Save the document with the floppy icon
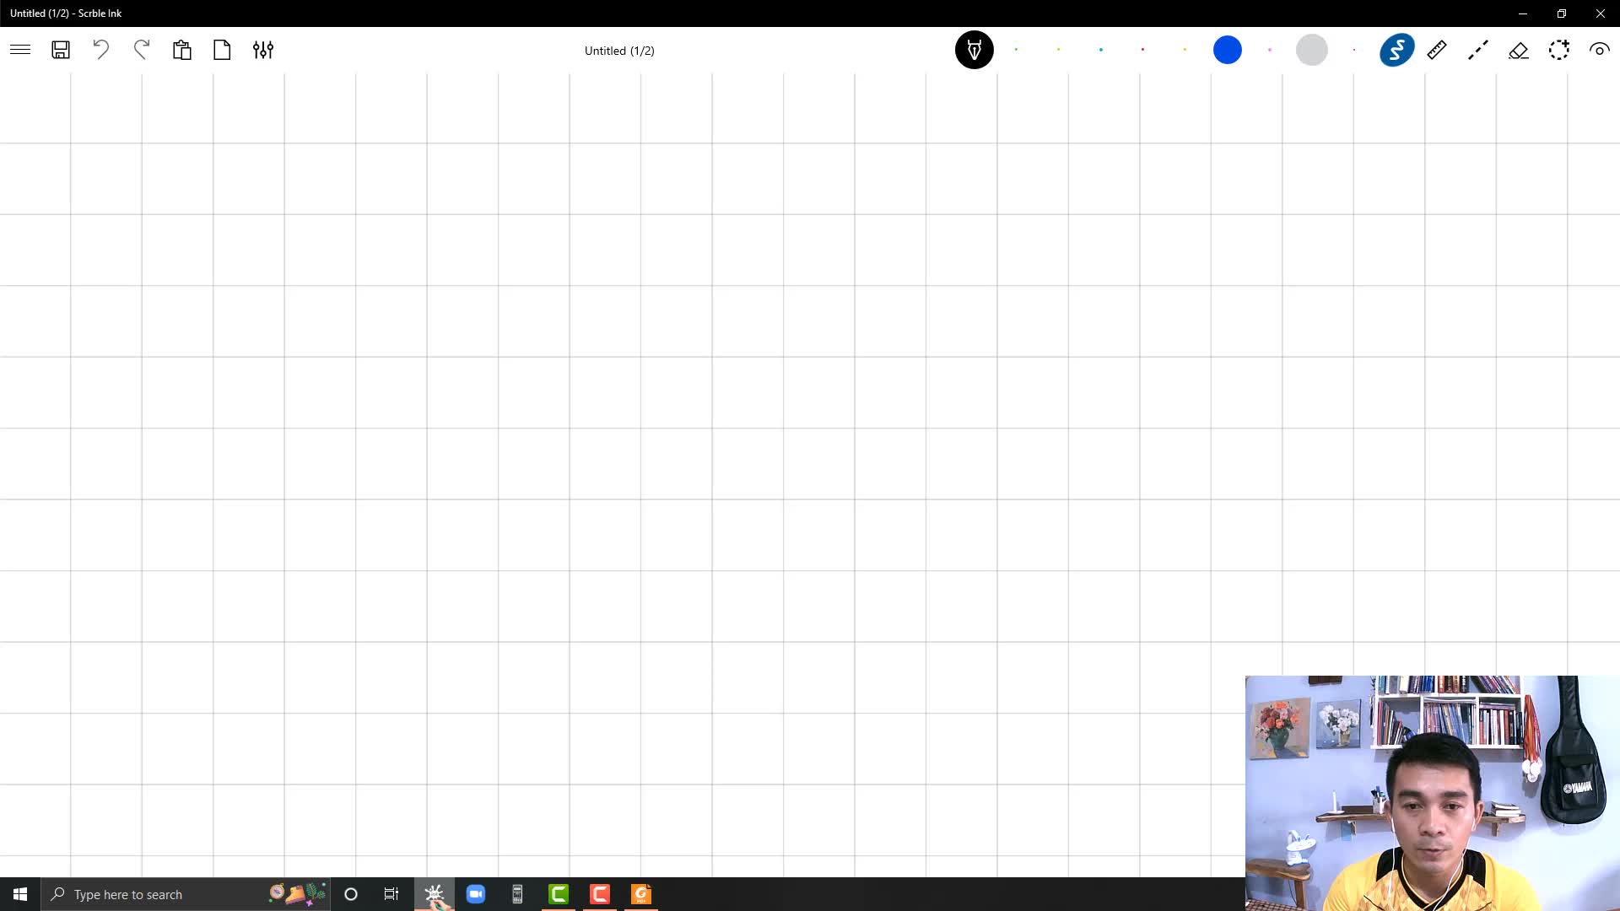Viewport: 1620px width, 911px height. point(61,50)
